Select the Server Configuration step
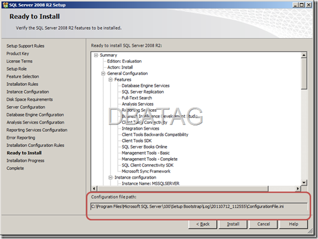The width and height of the screenshot is (318, 239). pos(26,107)
